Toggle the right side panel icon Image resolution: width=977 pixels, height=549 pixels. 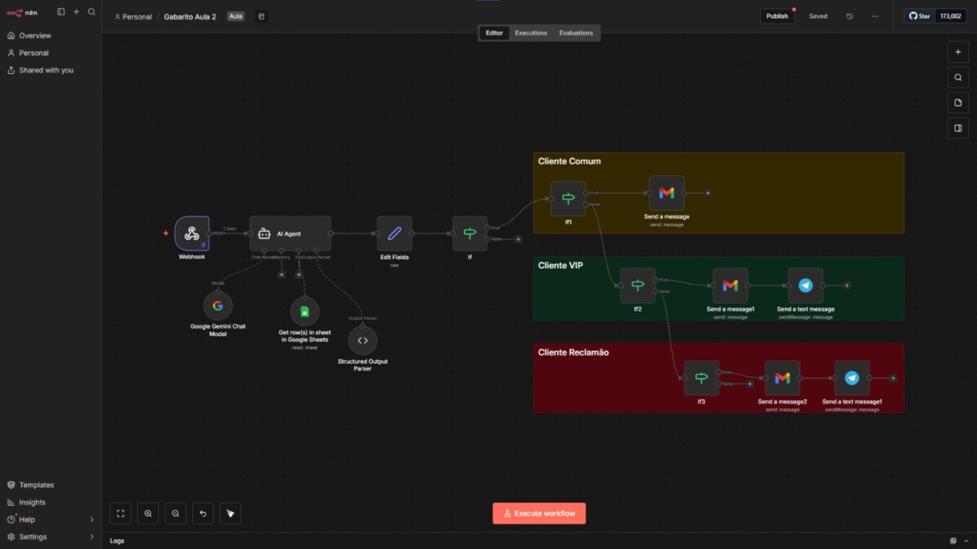[958, 128]
